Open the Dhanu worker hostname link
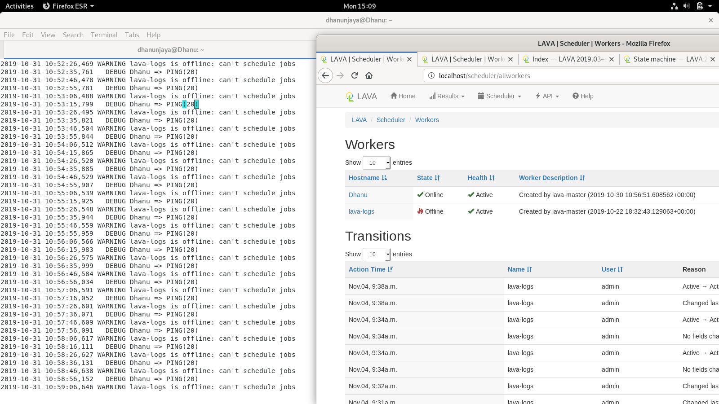Screen dimensions: 719x404 [x=358, y=195]
